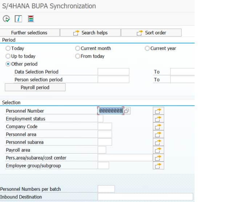Click the Pers.area/subarea/cost center input field
The height and width of the screenshot is (202, 236).
(x=125, y=157)
